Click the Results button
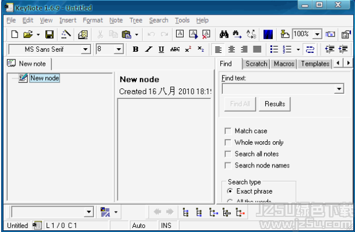This screenshot has width=355, height=232. coord(275,104)
